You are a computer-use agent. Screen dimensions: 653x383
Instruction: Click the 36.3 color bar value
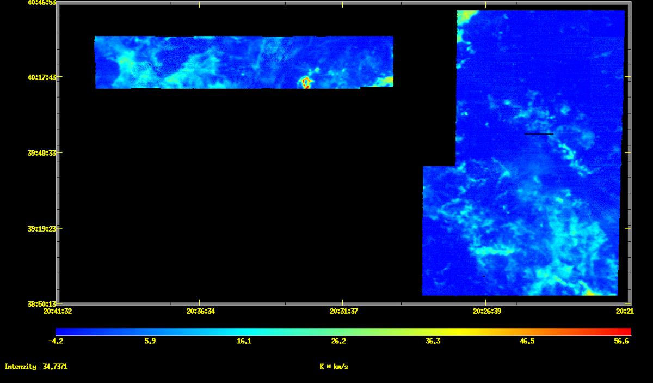point(433,341)
